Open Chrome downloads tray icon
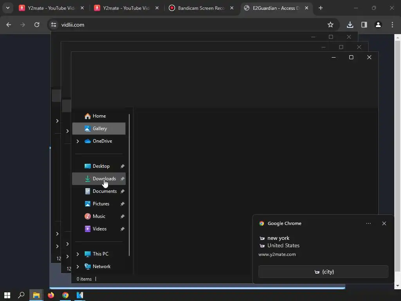Viewport: 401px width, 301px height. click(350, 25)
